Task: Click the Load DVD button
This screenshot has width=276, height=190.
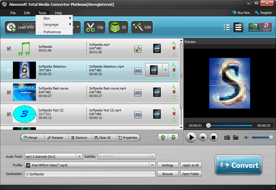Action: 20,27
